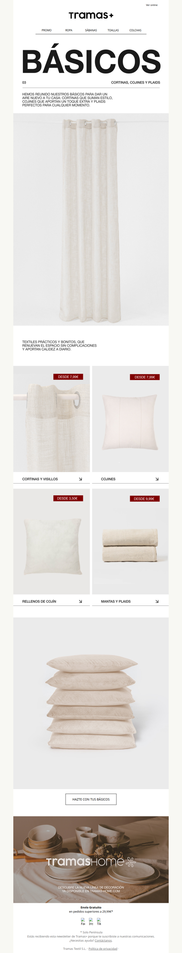Image resolution: width=182 pixels, height=953 pixels.
Task: Open the SÁBANAS menu item
Action: (91, 30)
